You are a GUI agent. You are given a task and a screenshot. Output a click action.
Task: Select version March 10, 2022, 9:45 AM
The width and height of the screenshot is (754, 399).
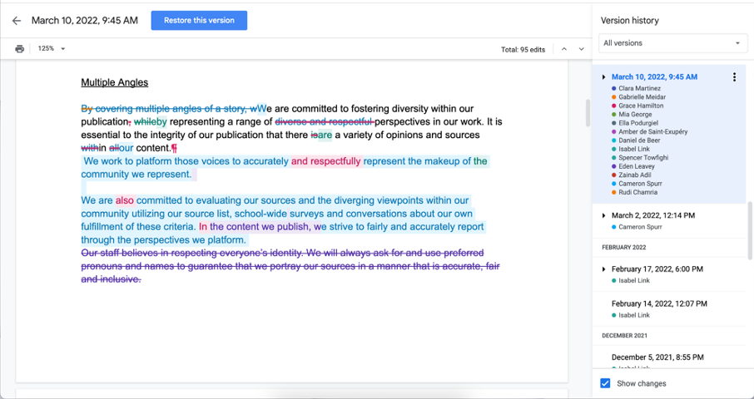(x=654, y=76)
